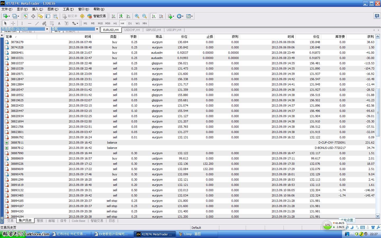This screenshot has height=238, width=381.
Task: Switch chart to M30 timeframe
Action: point(108,23)
